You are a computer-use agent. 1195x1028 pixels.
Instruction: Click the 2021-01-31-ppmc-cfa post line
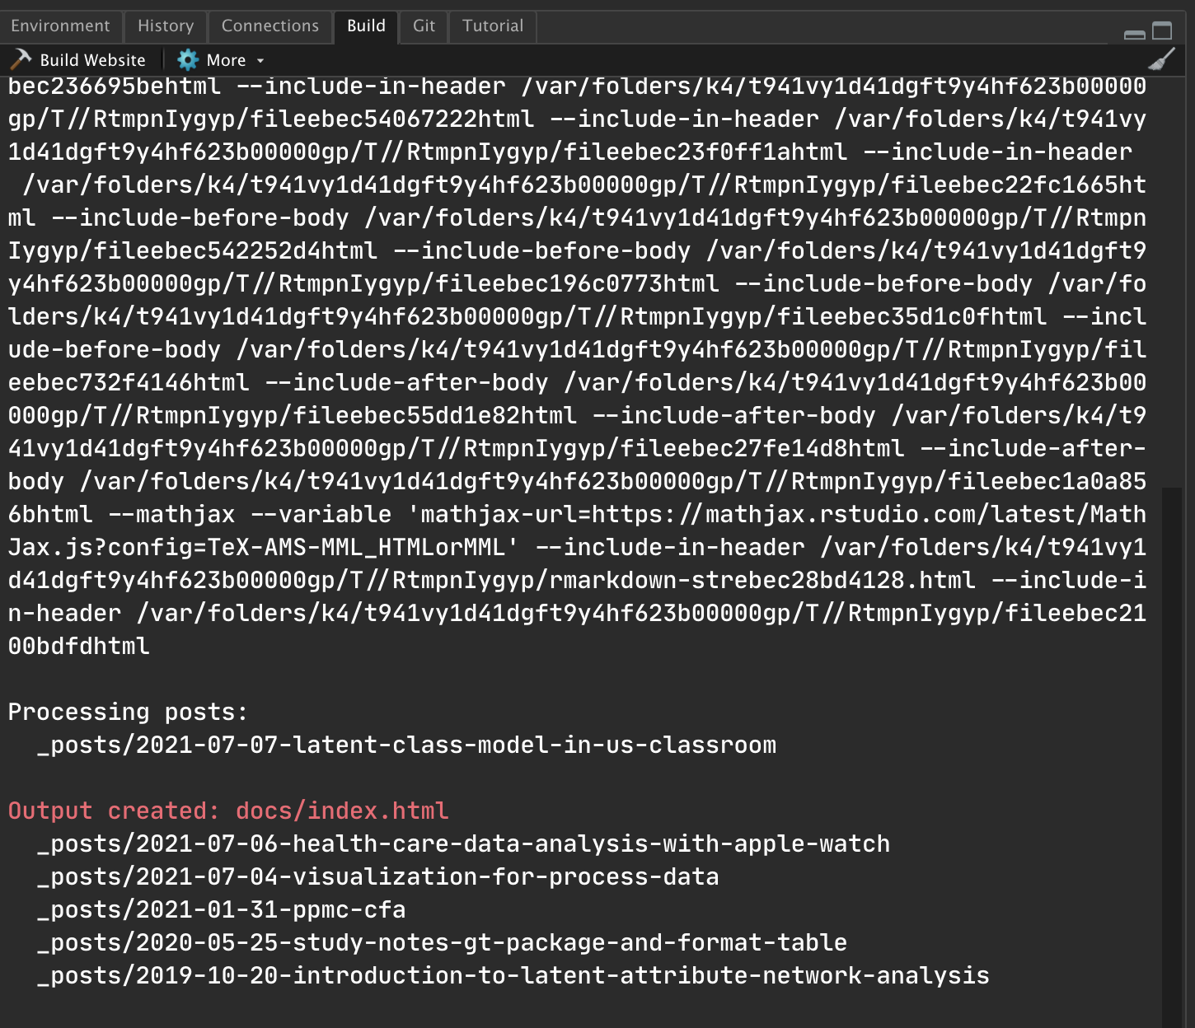point(221,909)
